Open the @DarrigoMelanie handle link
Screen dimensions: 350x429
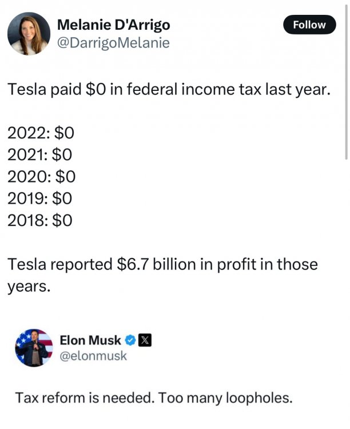113,43
